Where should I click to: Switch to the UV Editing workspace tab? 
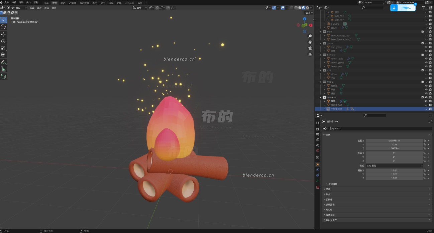point(72,3)
